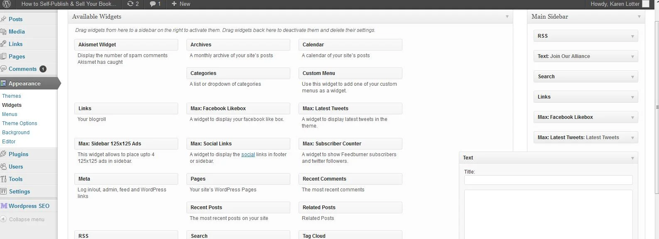Screen dimensions: 659x239
Task: Collapse the Main Sidebar panel
Action: 639,17
